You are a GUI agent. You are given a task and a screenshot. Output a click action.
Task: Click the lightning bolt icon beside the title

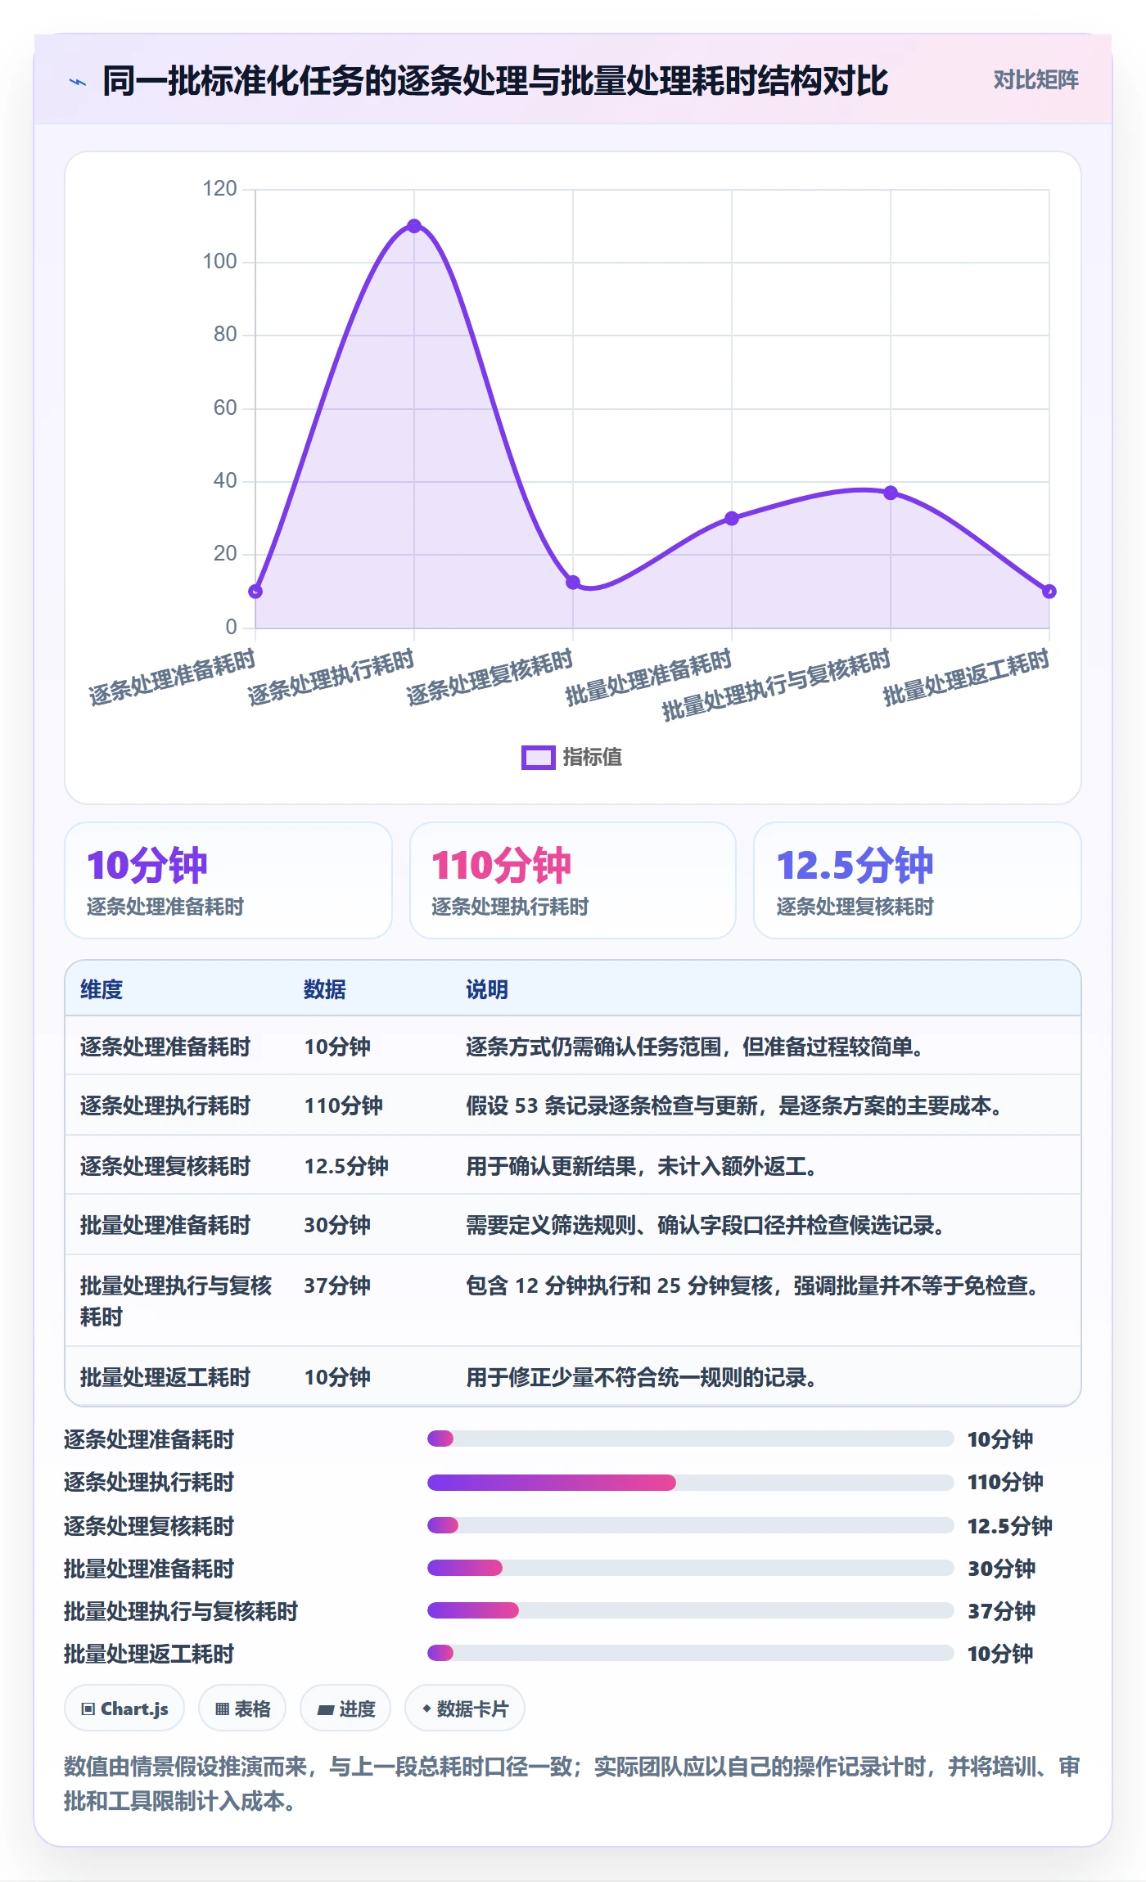click(78, 82)
